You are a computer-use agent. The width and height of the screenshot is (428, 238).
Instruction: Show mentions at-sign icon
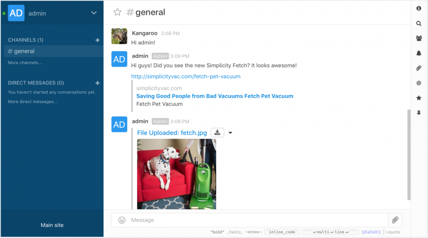(x=419, y=83)
